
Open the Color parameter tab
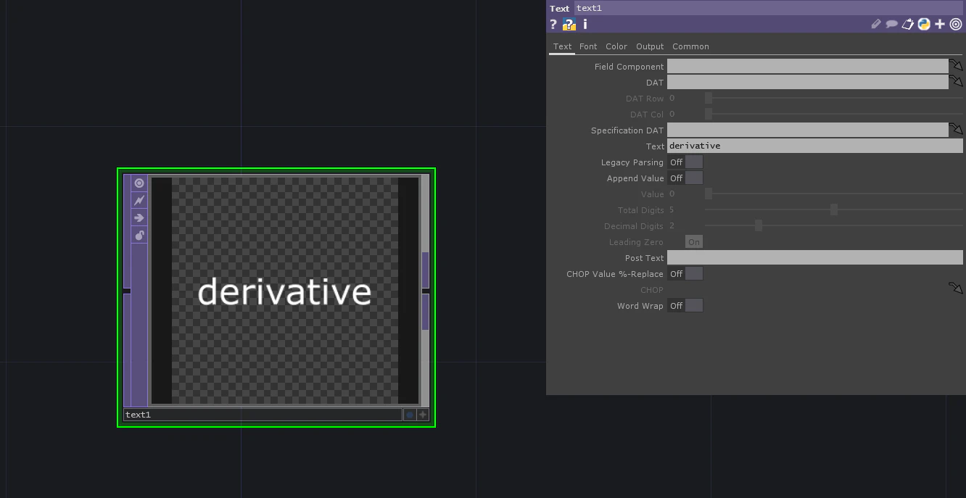click(616, 46)
